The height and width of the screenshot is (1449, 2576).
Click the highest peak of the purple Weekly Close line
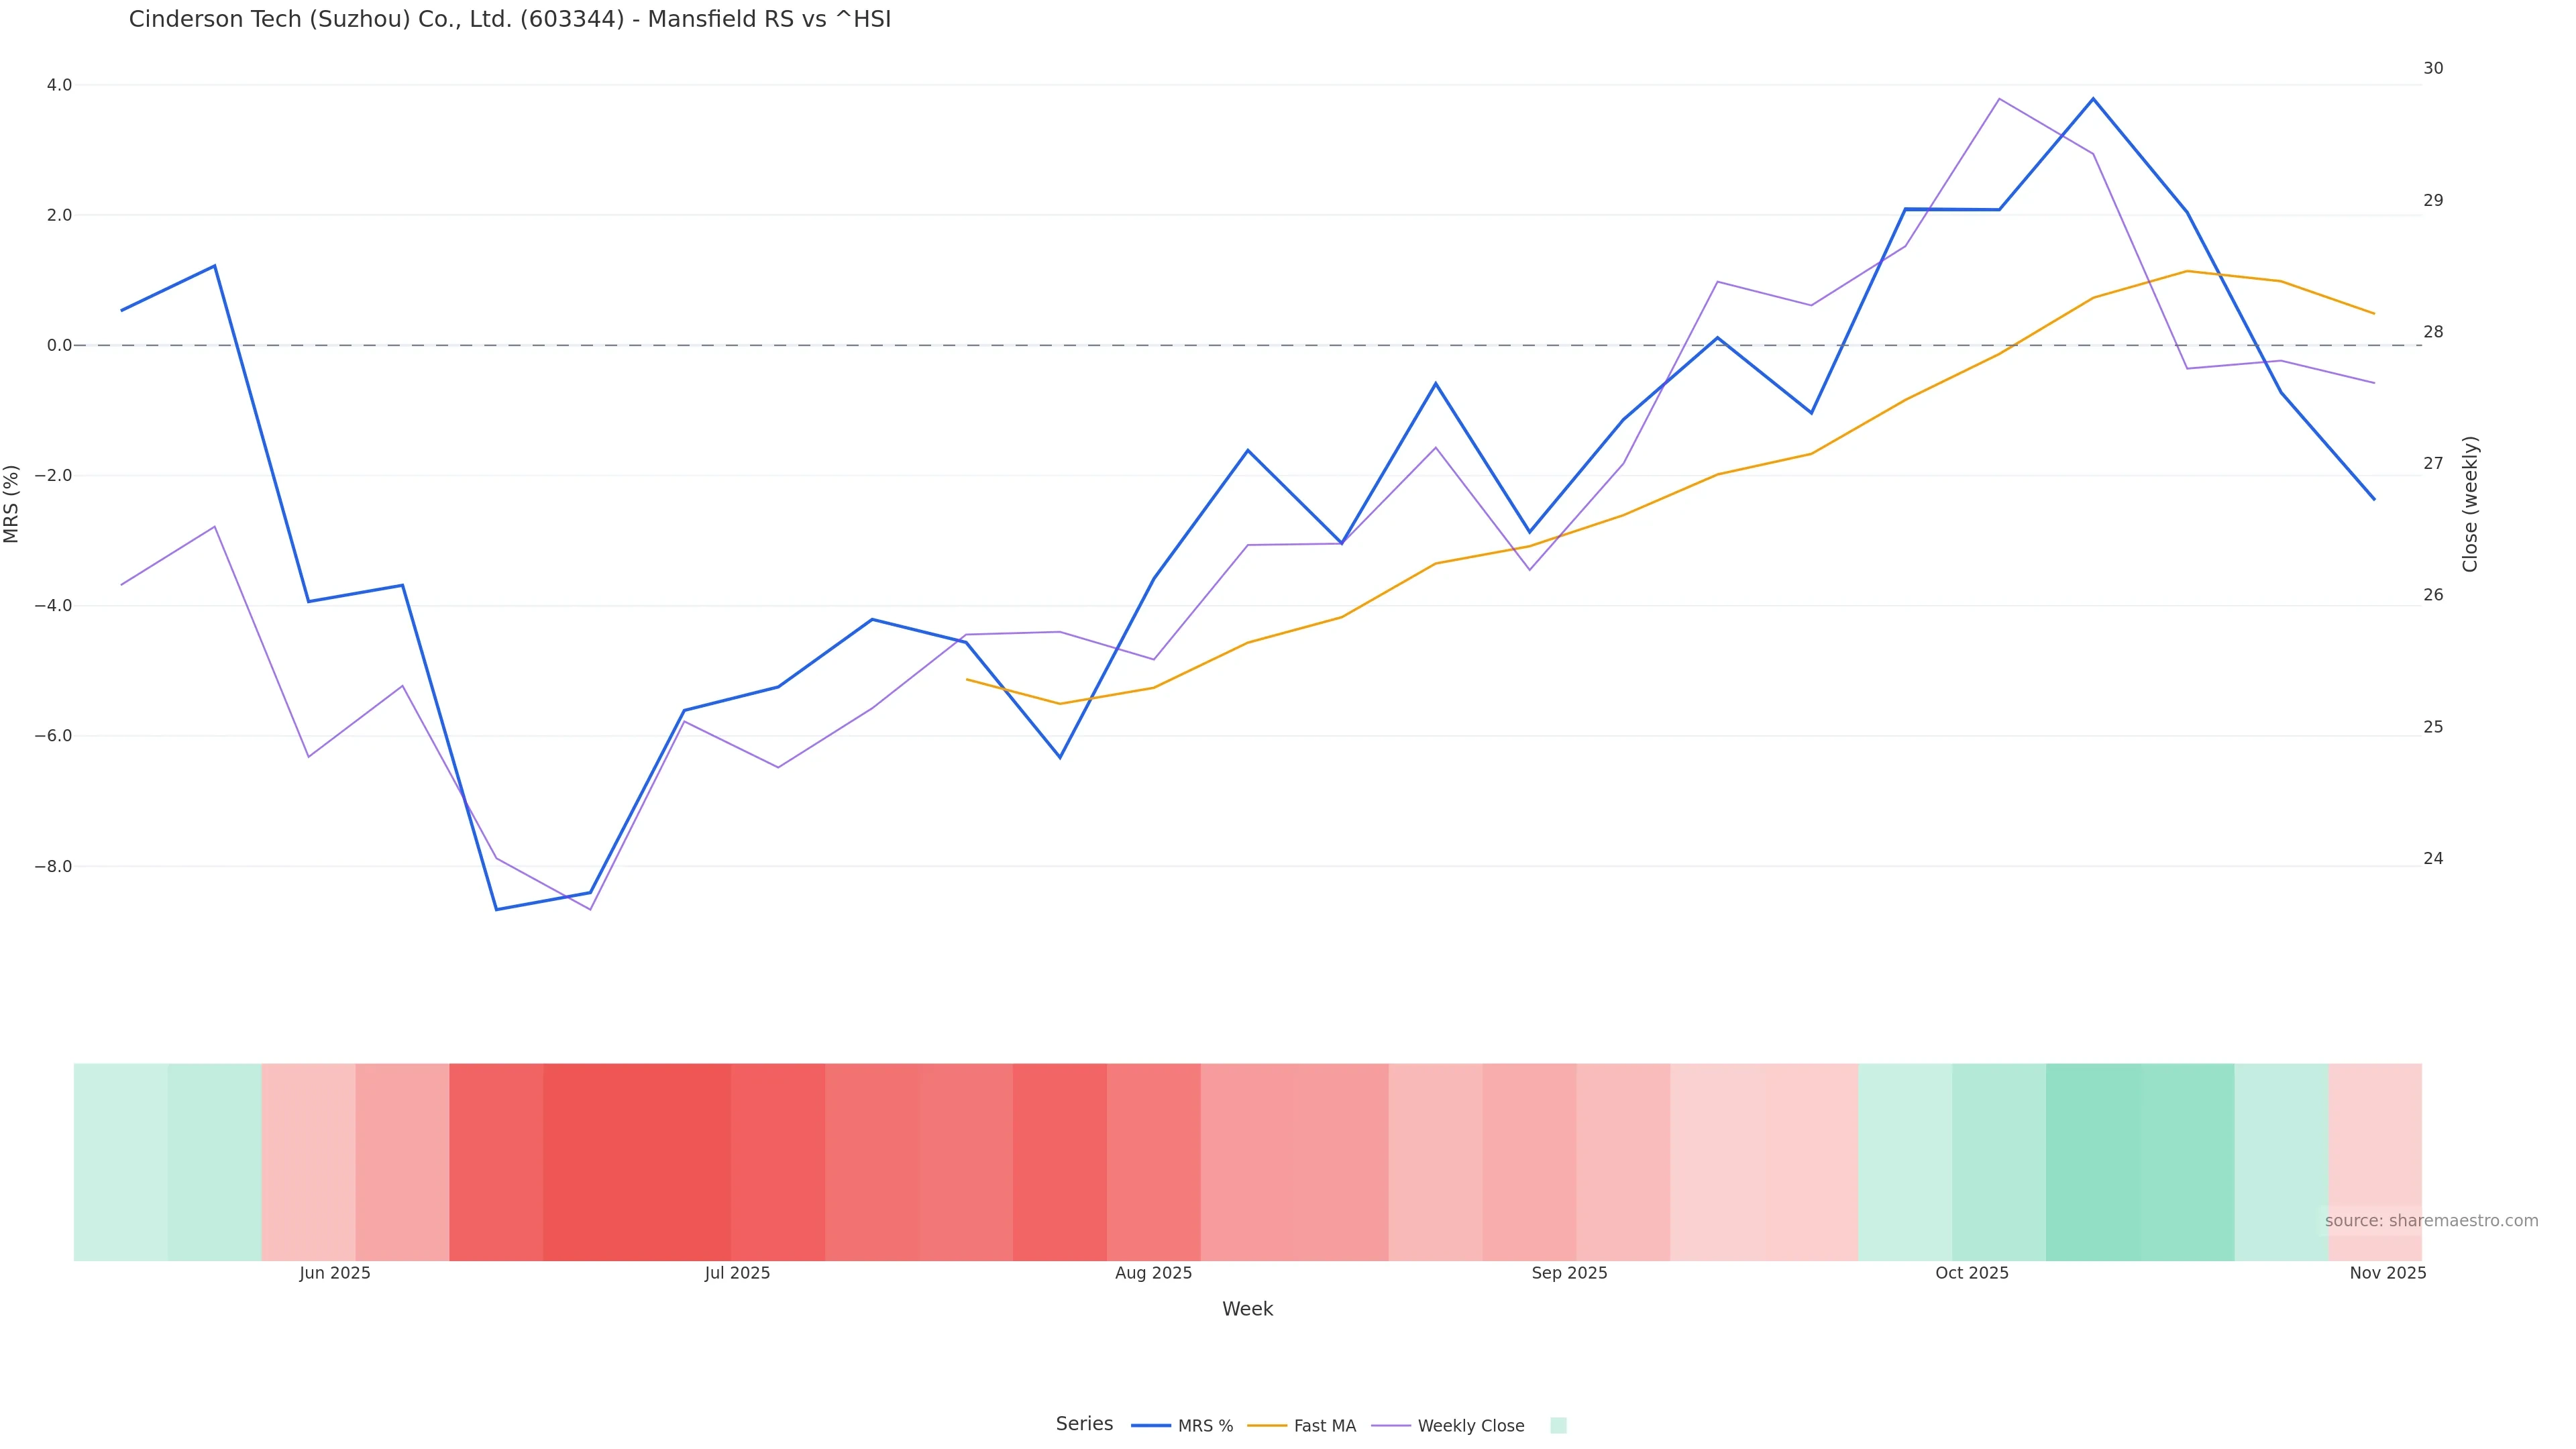[1999, 99]
